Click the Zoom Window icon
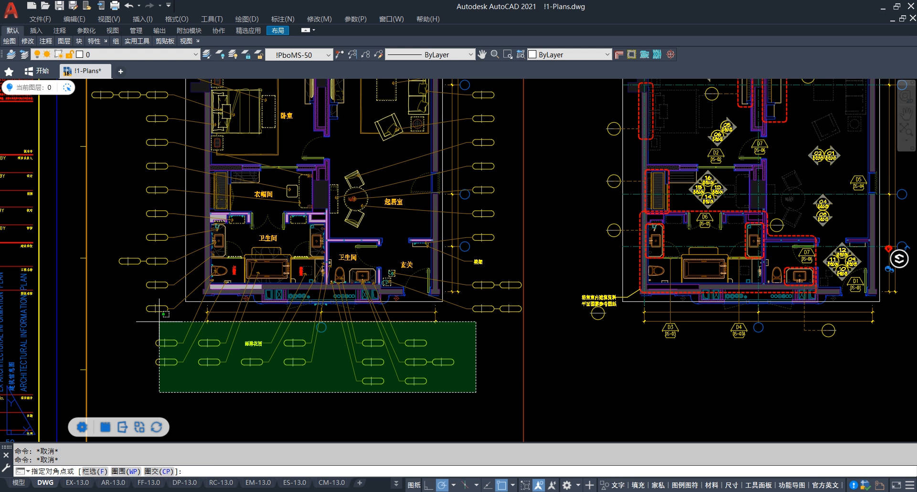917x492 pixels. (508, 54)
